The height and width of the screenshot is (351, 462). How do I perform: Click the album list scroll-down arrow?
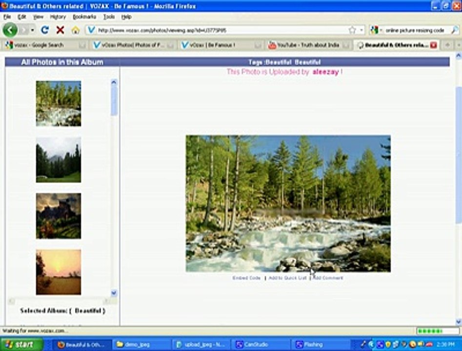pyautogui.click(x=114, y=292)
